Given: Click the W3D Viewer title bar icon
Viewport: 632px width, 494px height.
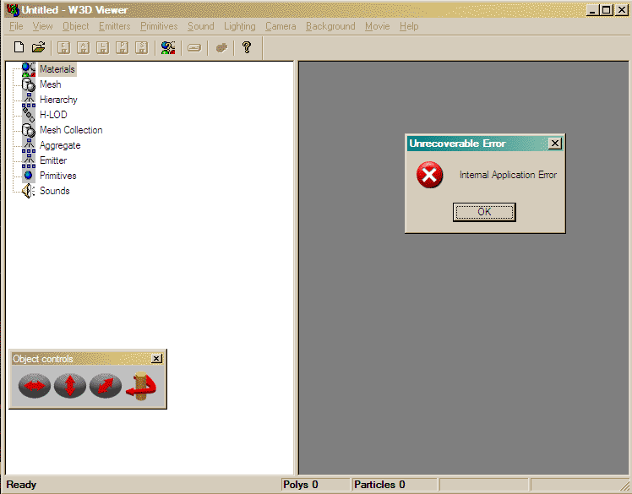Looking at the screenshot, I should pos(13,9).
